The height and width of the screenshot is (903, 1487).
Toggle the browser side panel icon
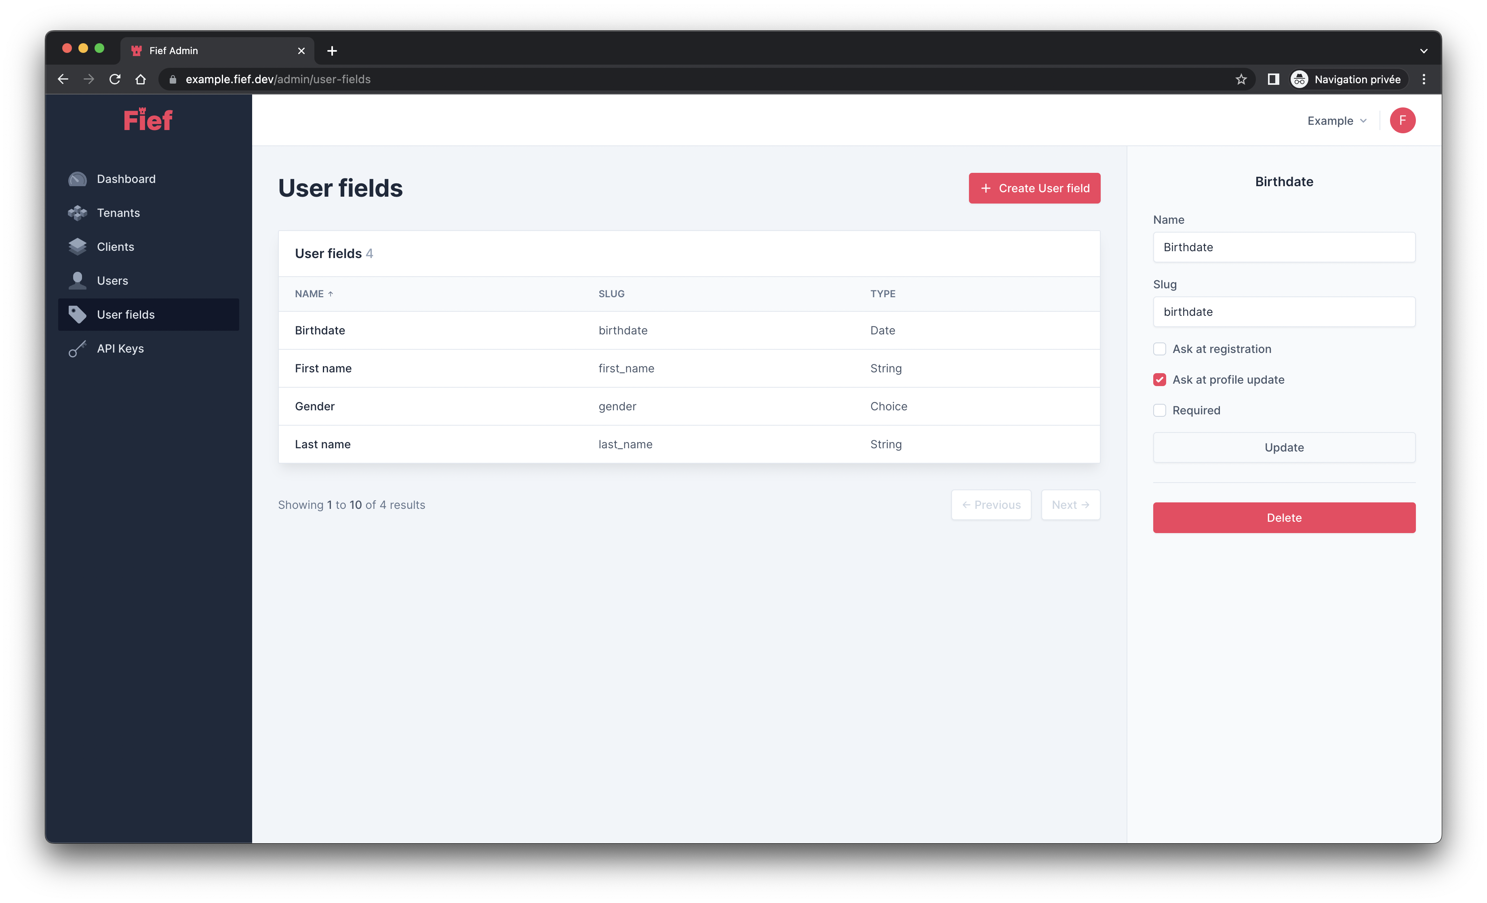pyautogui.click(x=1273, y=79)
